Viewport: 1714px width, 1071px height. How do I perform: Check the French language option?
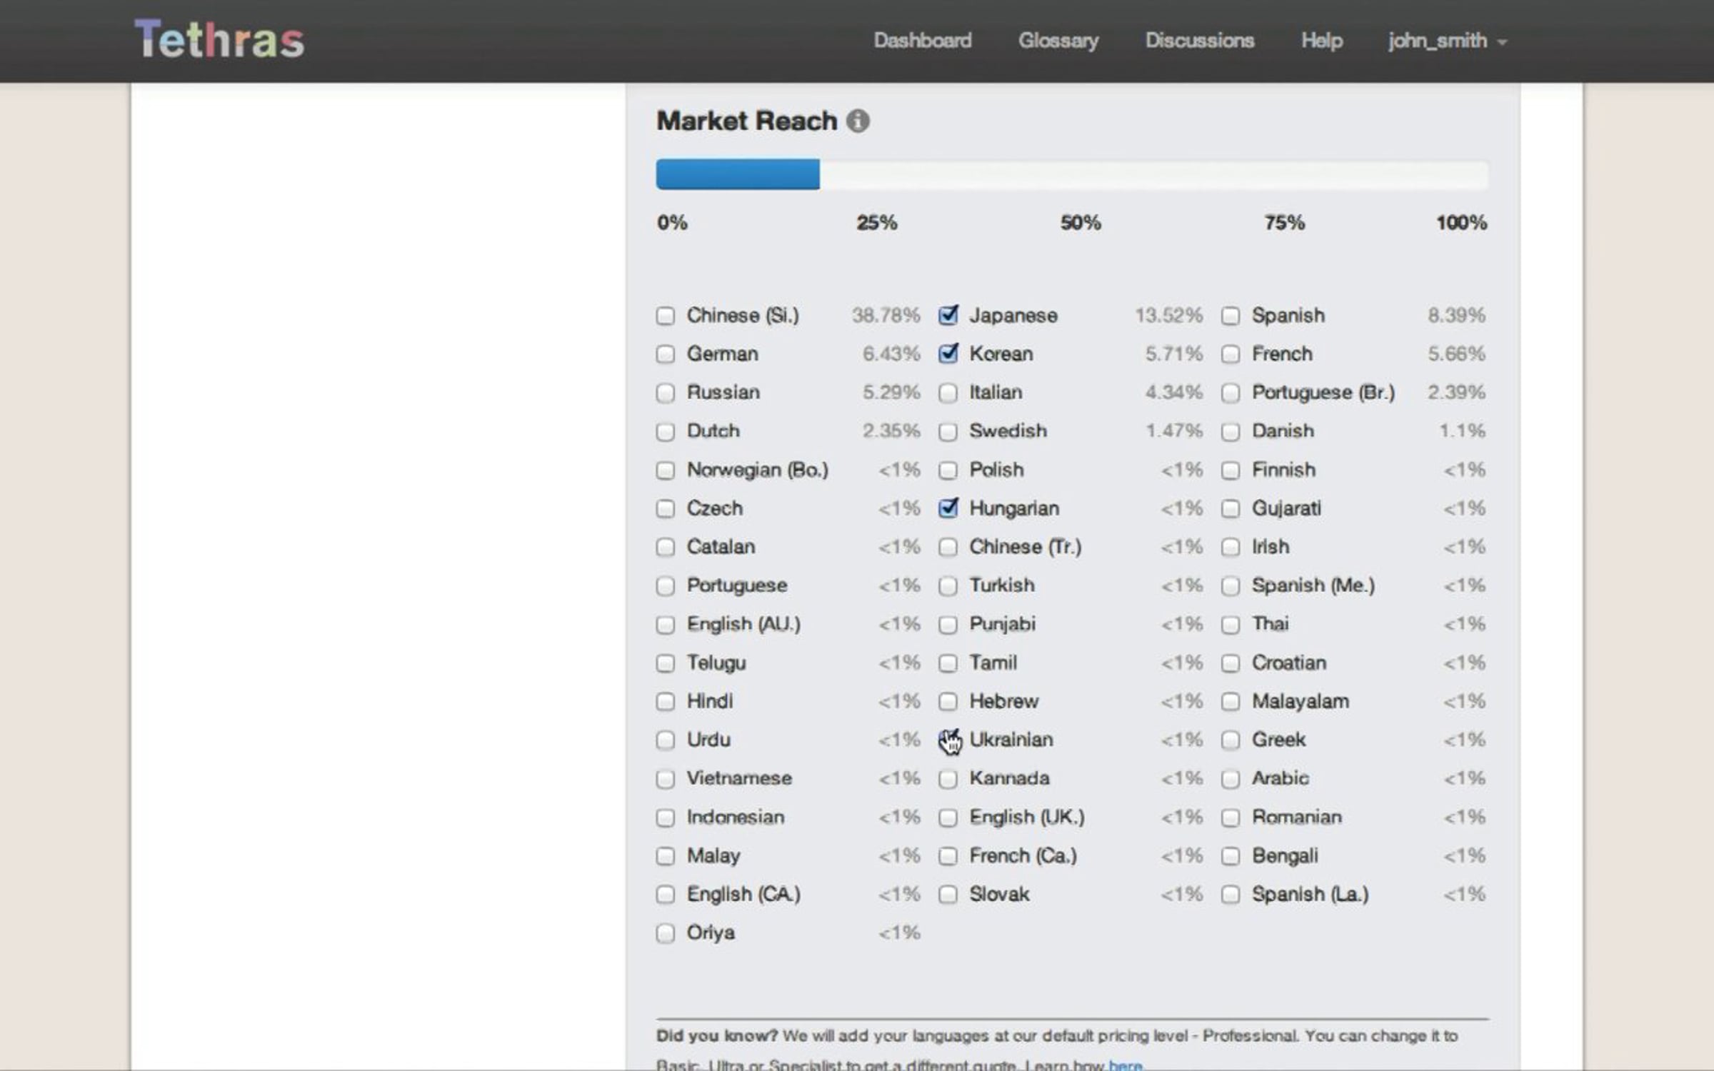point(1230,354)
